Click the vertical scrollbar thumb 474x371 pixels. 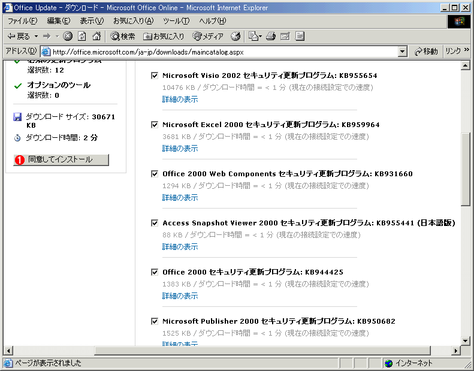466,170
